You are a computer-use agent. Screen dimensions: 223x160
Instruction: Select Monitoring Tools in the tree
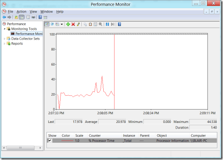click(24, 29)
